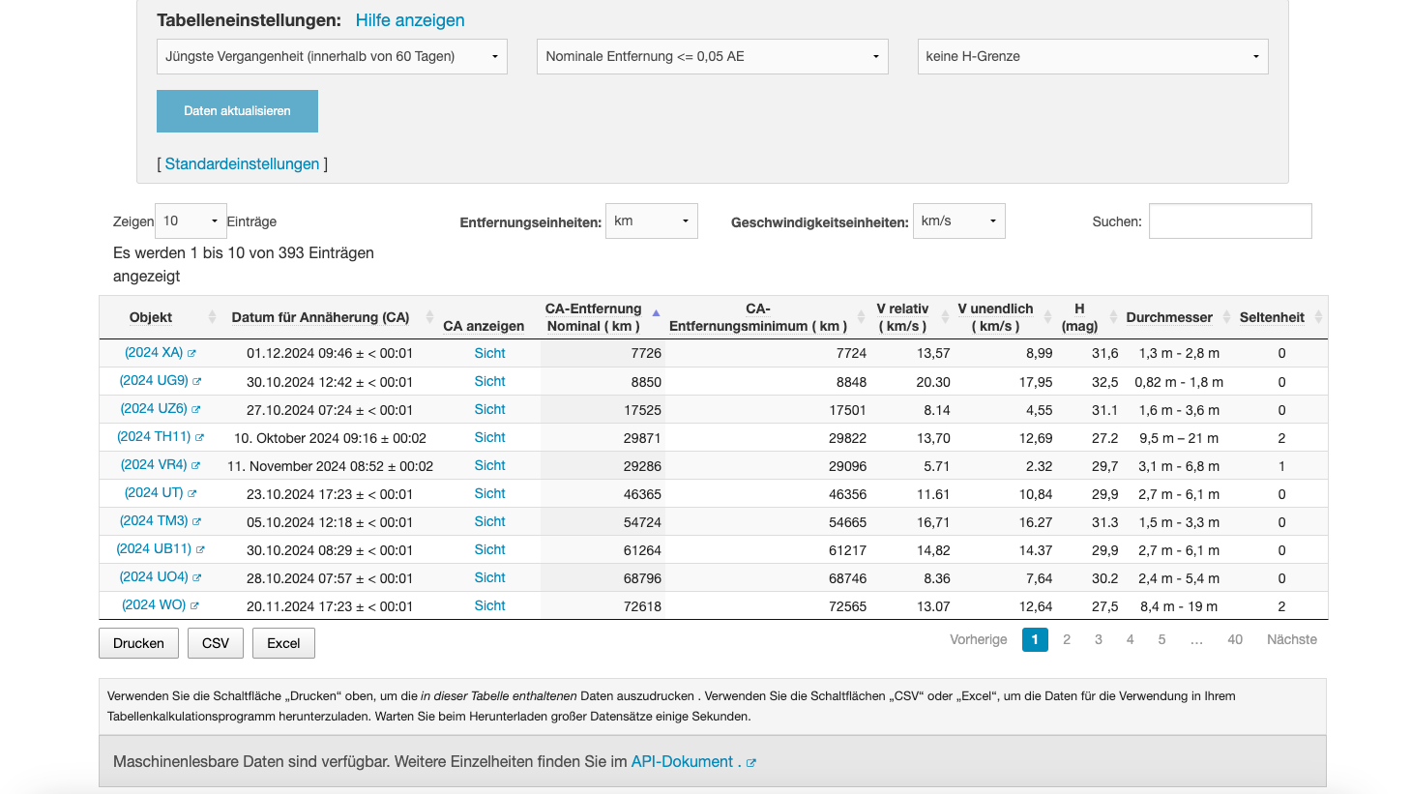Open external link icon beside 2024 XA
Viewport: 1411px width, 794px height.
(x=191, y=354)
